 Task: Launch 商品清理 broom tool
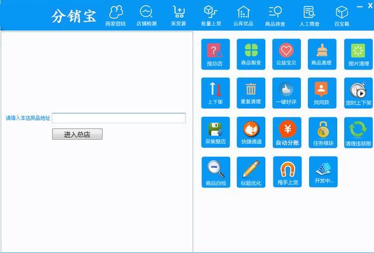(322, 54)
